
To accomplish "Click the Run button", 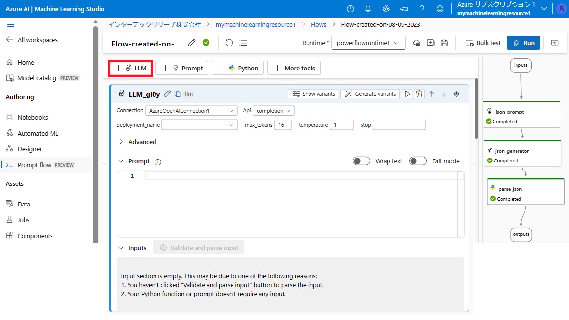I will click(523, 43).
